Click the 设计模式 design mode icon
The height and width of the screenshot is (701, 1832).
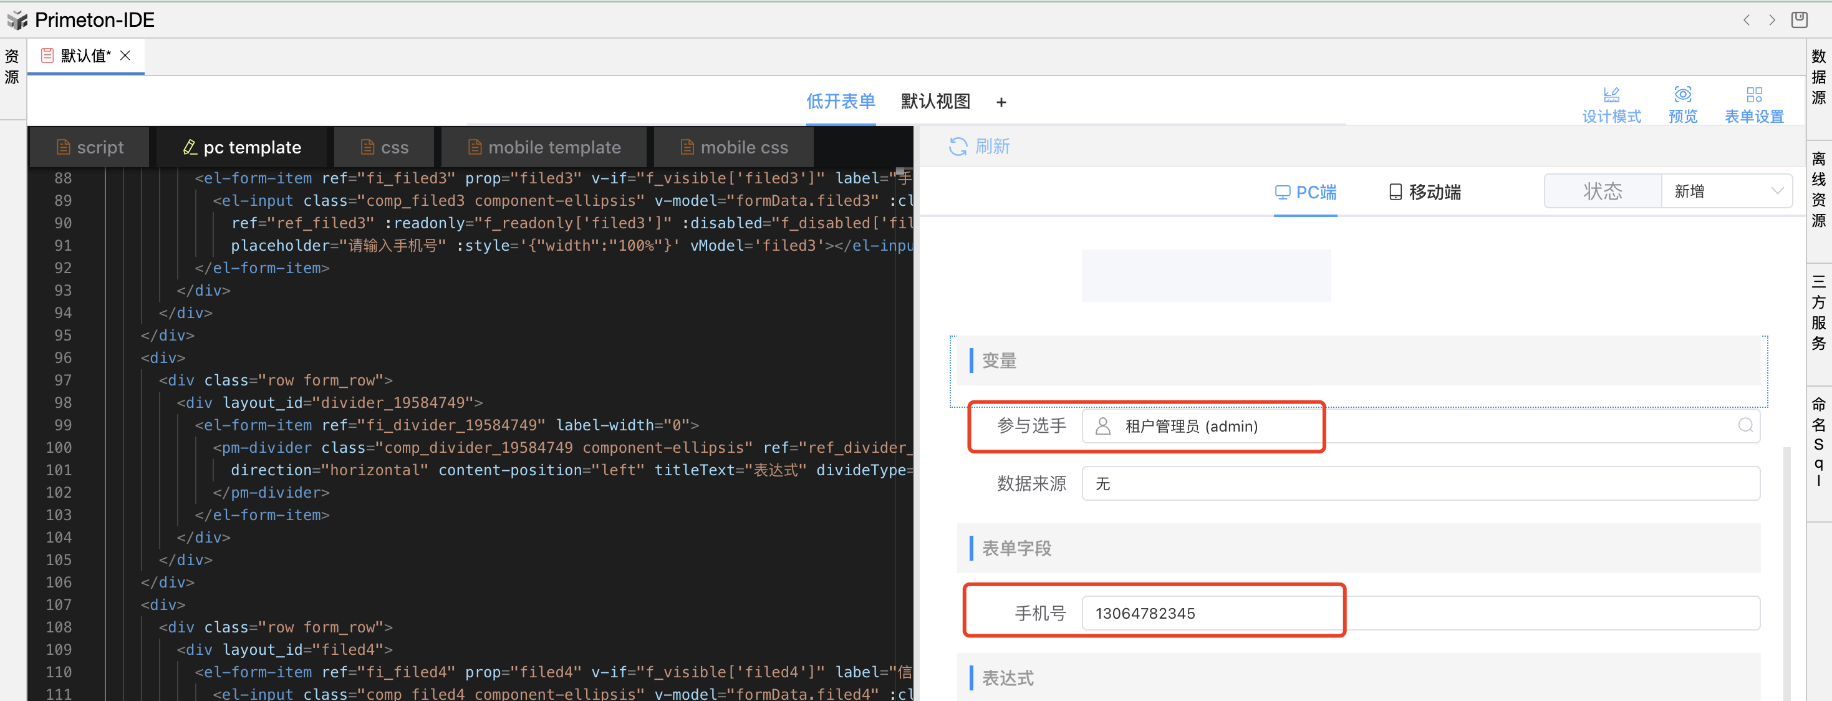(1611, 95)
